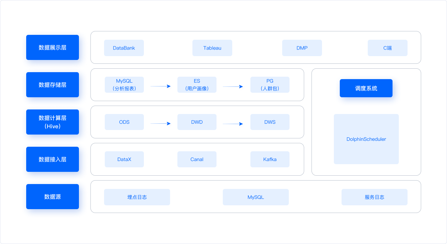447x244 pixels.
Task: Click MySQL (分析报表) storage box
Action: click(124, 85)
